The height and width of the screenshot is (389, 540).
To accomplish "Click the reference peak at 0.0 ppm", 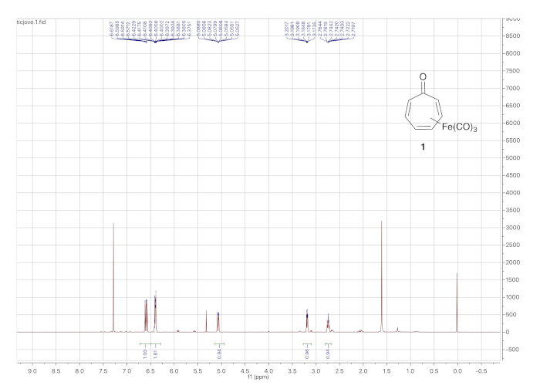I will coord(457,303).
